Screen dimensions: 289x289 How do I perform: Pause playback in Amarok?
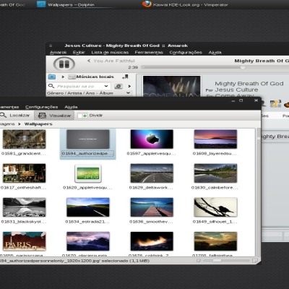(64, 64)
